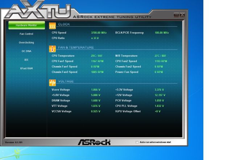The height and width of the screenshot is (160, 232).
Task: Click the CPU Fan2 Speed 1193 RPM value
Action: [161, 61]
